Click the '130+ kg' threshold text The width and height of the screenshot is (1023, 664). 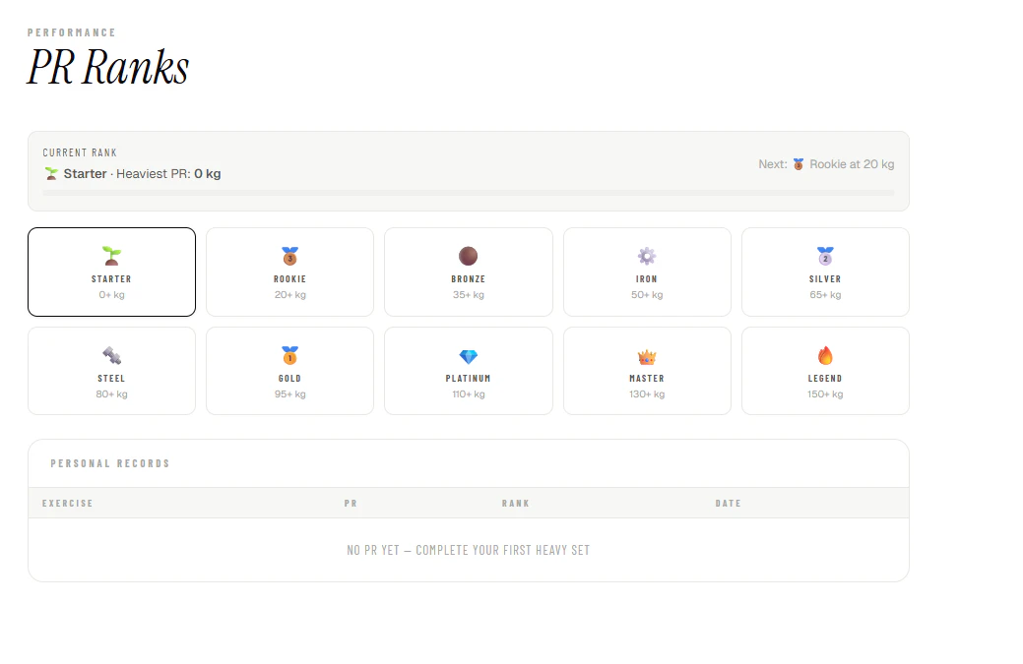647,394
